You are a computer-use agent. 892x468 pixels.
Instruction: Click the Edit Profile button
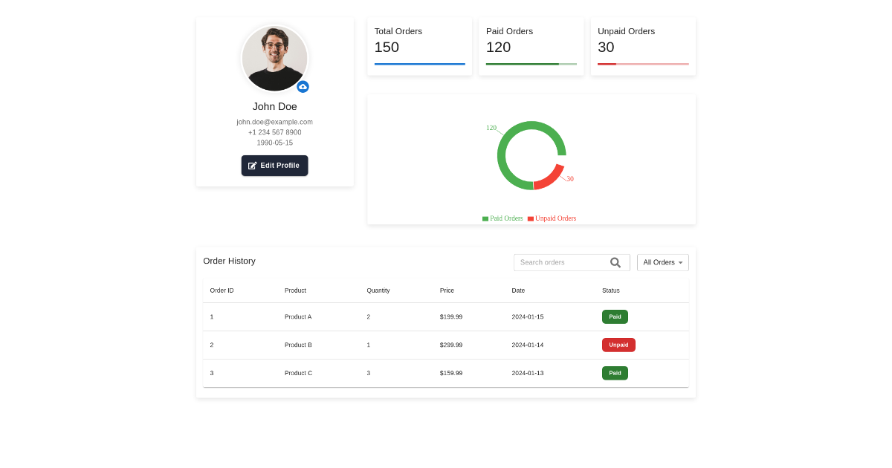274,165
